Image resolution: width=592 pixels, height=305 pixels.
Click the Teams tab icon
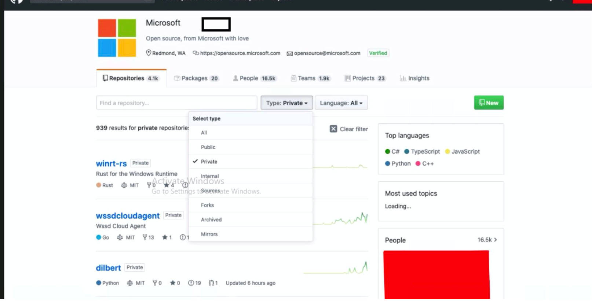pyautogui.click(x=293, y=78)
